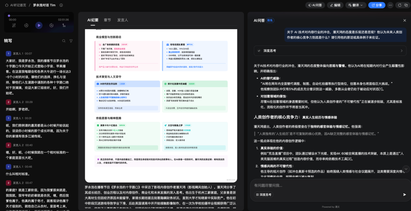Rewind audio 15 seconds
The width and height of the screenshot is (411, 211).
click(x=26, y=25)
